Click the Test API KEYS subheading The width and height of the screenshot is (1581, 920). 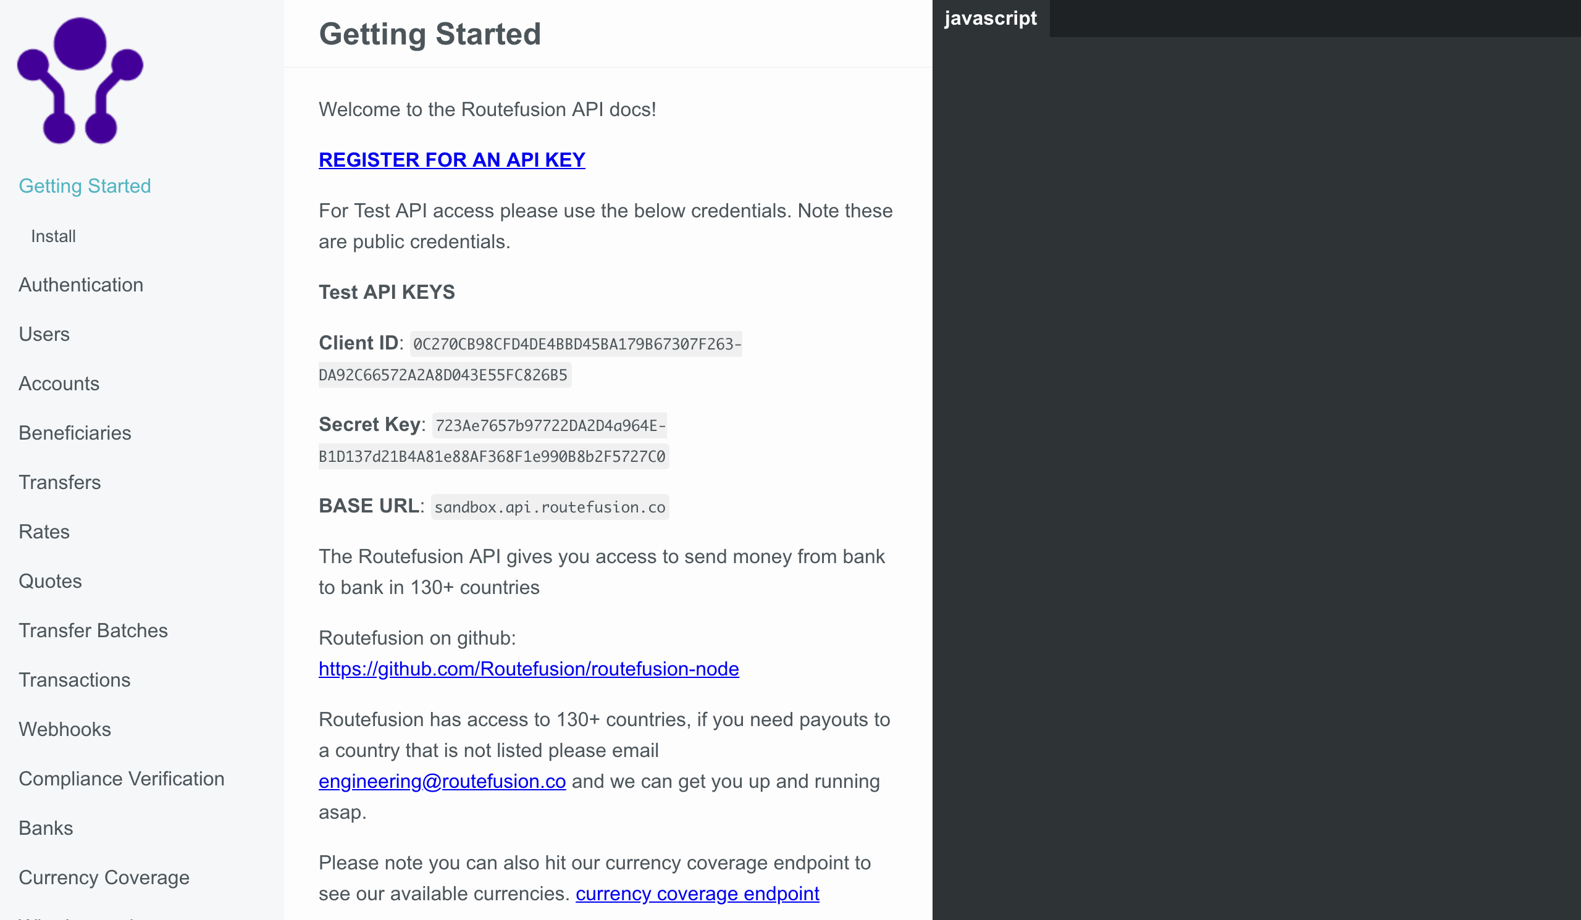(x=387, y=292)
